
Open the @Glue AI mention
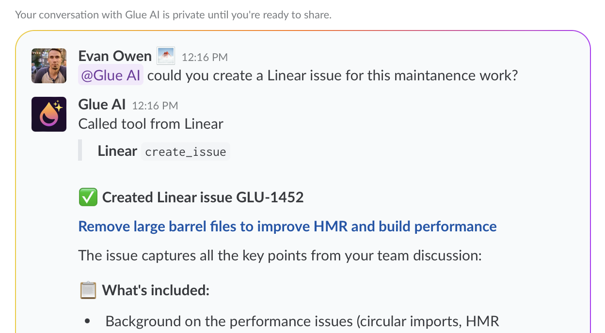click(111, 75)
